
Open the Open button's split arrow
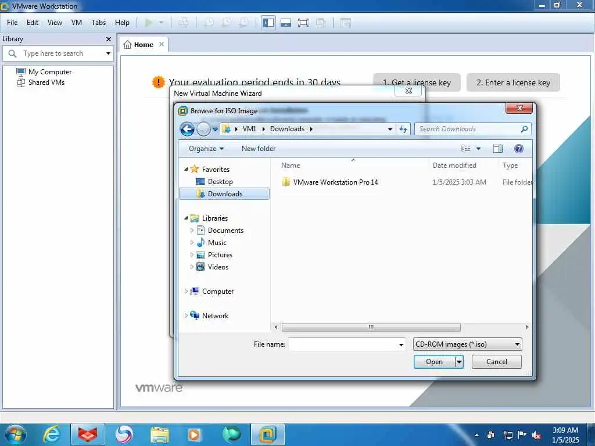pos(459,362)
